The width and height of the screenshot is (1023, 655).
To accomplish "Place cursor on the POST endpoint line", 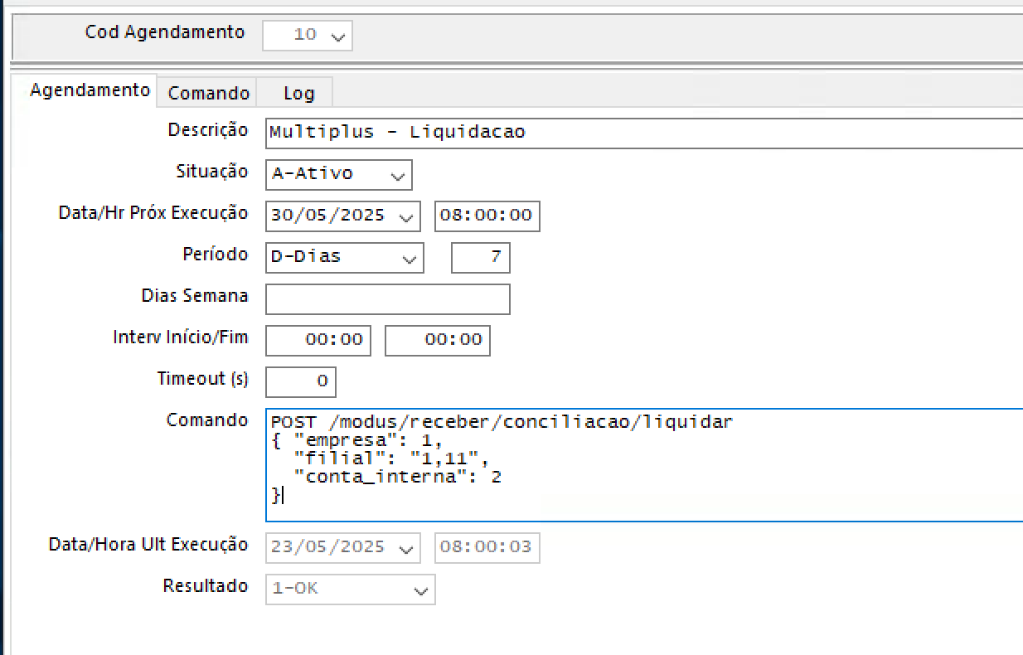I will [502, 422].
